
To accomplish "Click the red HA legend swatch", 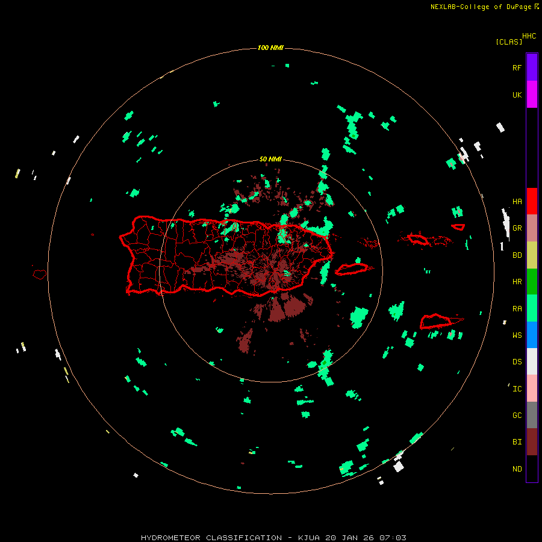I will (532, 201).
